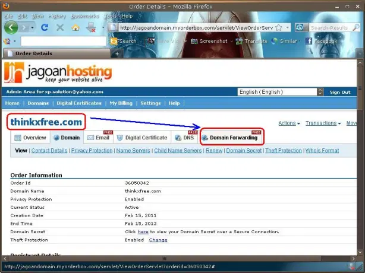Screen dimensions: 365x273
Task: Click the Translate toolbar button
Action: [251, 41]
